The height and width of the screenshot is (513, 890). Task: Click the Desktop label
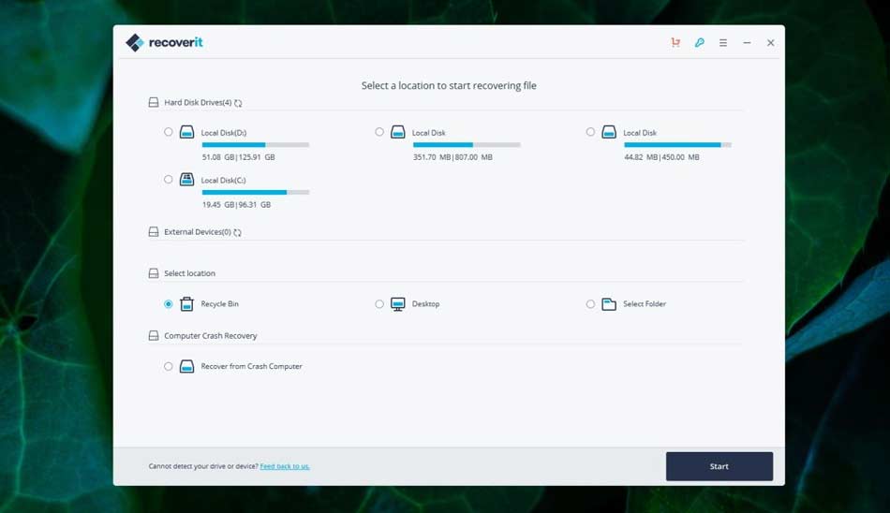(x=425, y=303)
